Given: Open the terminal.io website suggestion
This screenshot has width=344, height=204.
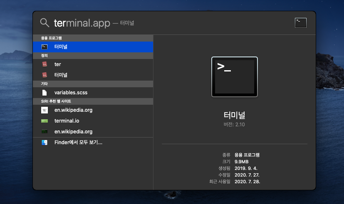Looking at the screenshot, I should tap(93, 121).
